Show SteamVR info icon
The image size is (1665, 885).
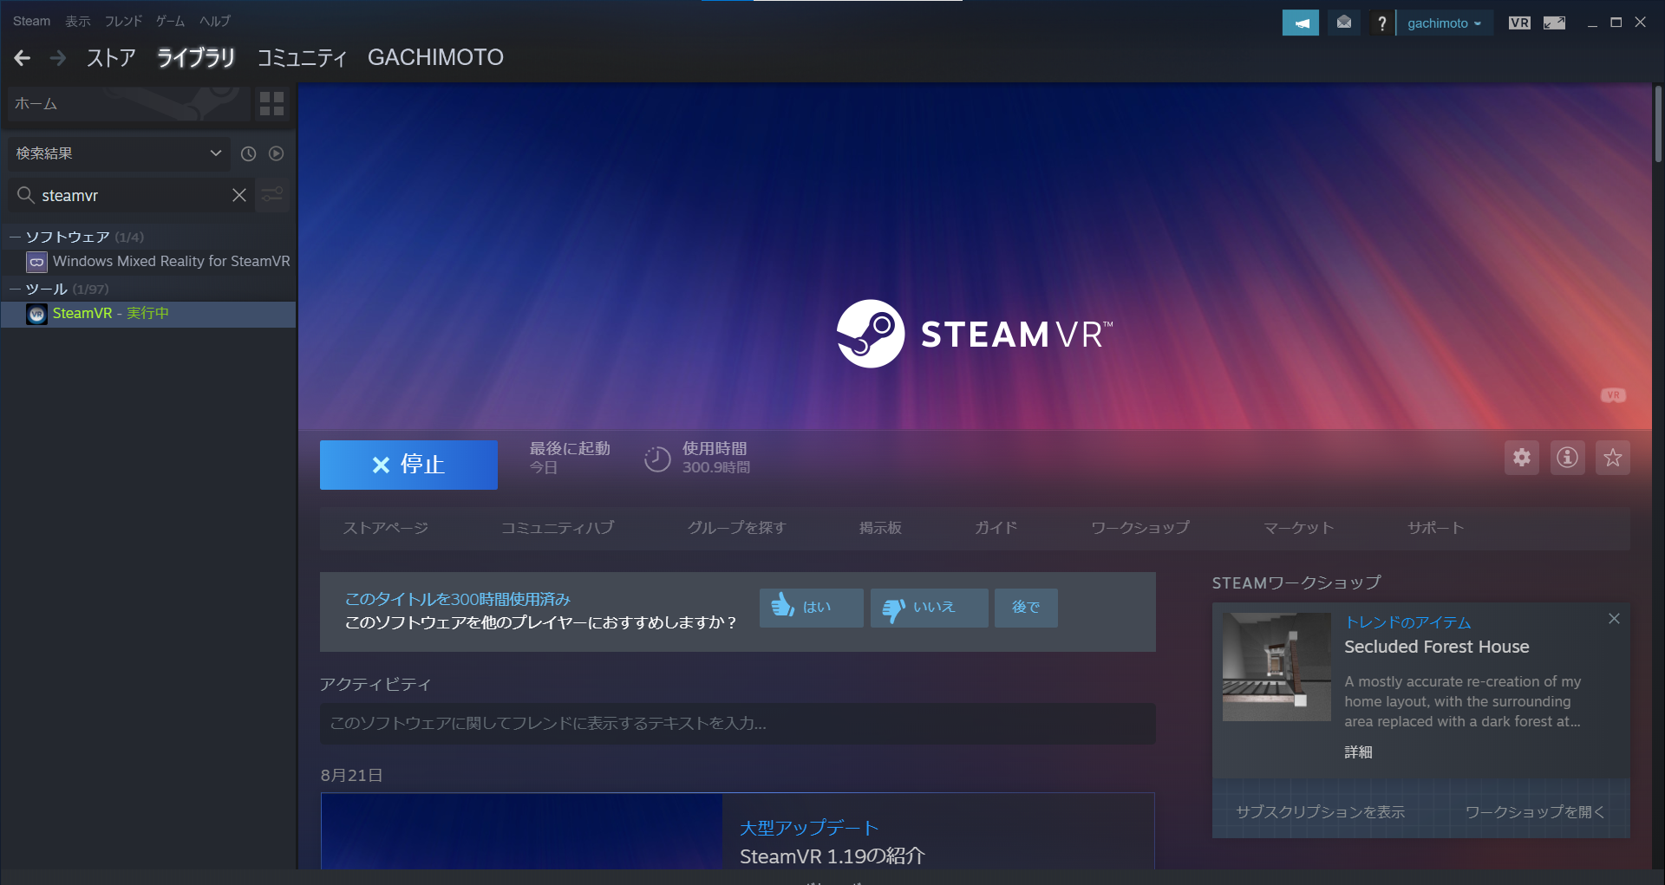click(1567, 458)
